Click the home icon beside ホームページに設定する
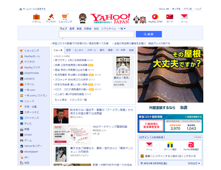Image resolution: width=221 pixels, height=170 pixels. 21,9
